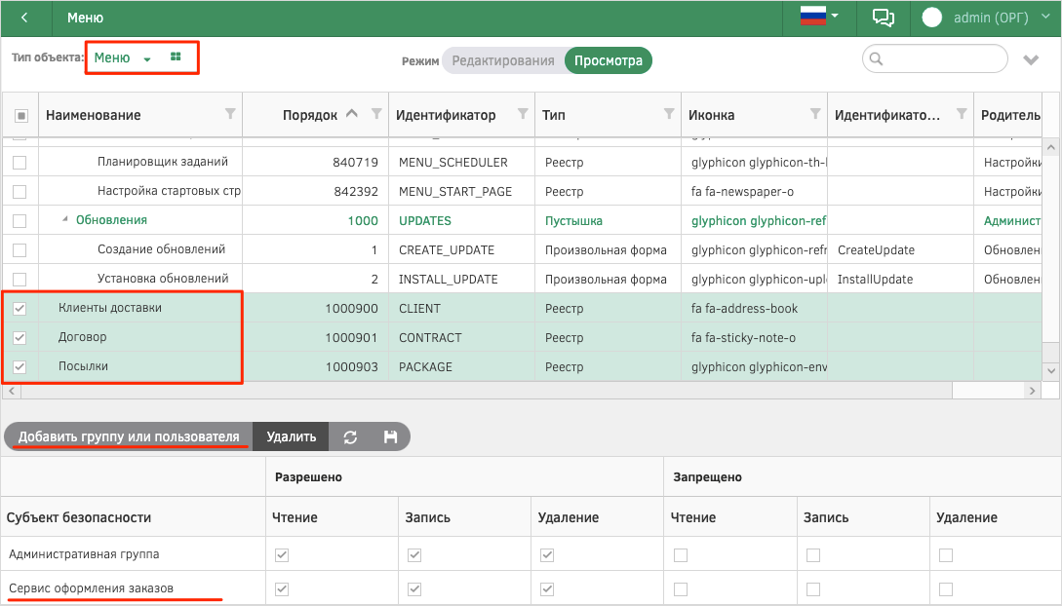Click the sort ascending arrow on Порядок
This screenshot has width=1062, height=606.
[x=351, y=114]
